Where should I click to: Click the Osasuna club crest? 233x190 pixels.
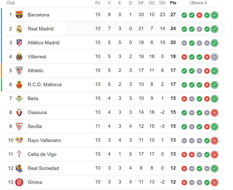coord(19,112)
